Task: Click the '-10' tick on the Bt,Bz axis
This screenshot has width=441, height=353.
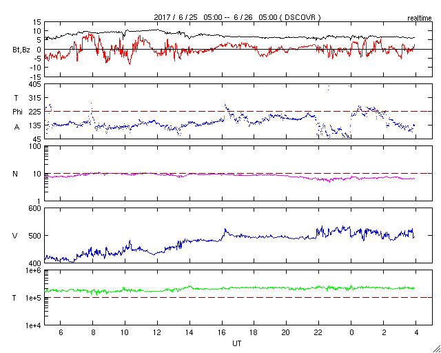Action: tap(35, 68)
